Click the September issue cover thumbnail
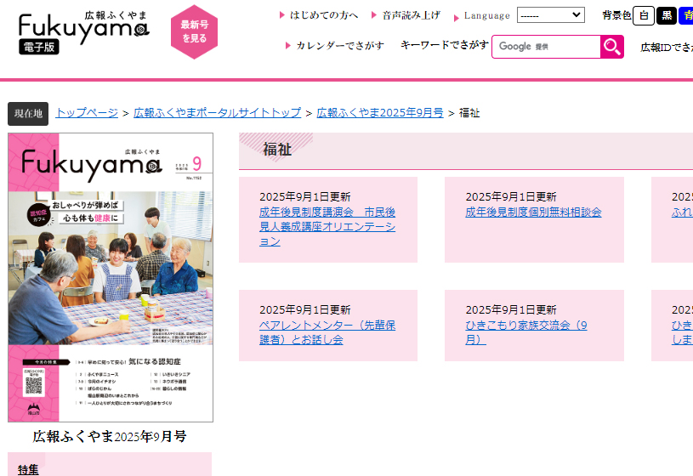The image size is (693, 476). point(111,278)
